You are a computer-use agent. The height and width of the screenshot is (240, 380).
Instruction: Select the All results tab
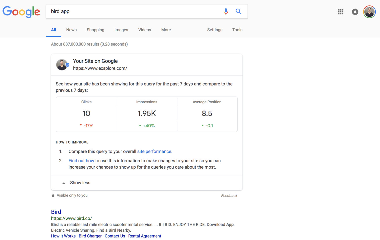(x=53, y=30)
